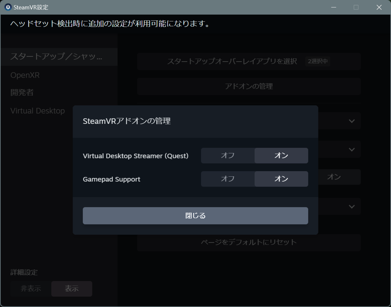Click the 閉じる button in the dialog

pos(195,216)
